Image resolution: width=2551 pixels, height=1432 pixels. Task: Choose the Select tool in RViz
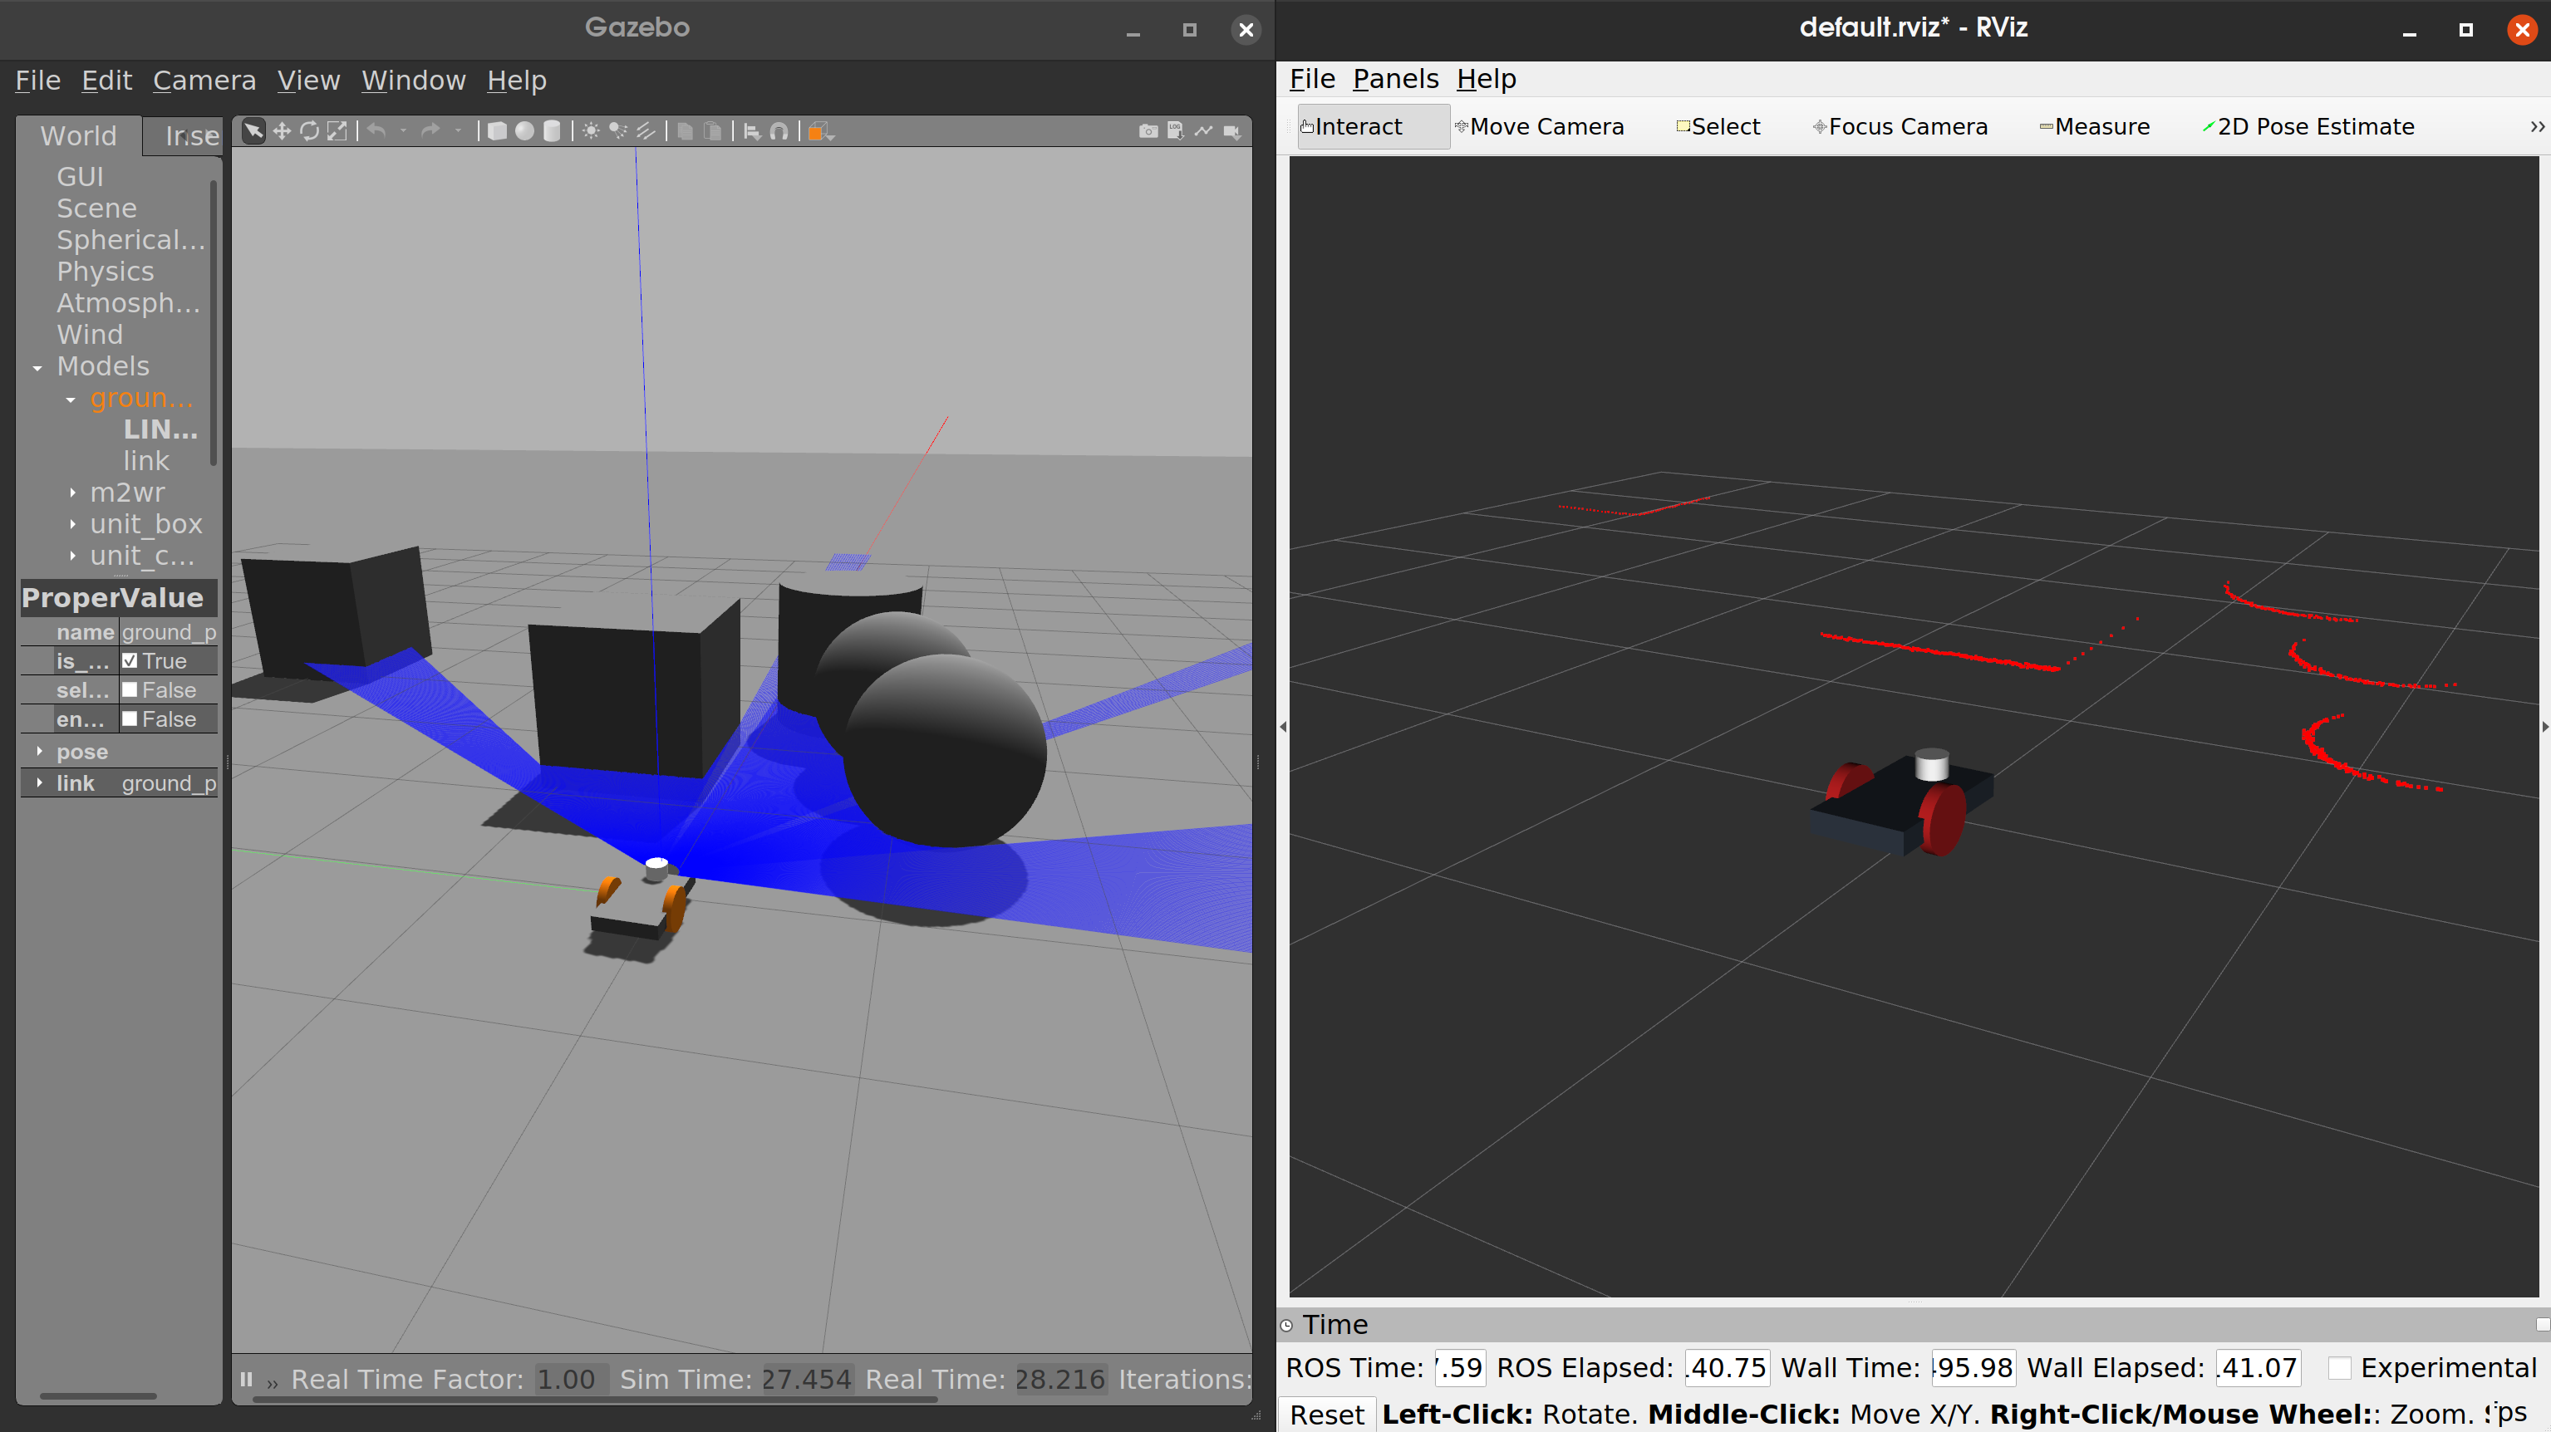1718,127
